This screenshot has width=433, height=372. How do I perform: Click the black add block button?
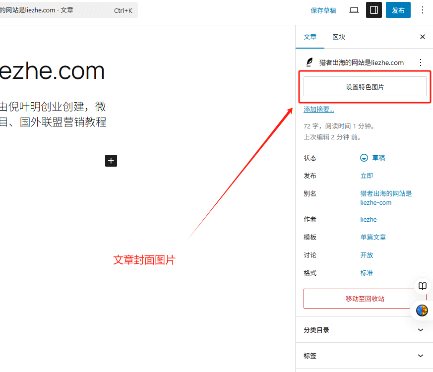pyautogui.click(x=111, y=160)
